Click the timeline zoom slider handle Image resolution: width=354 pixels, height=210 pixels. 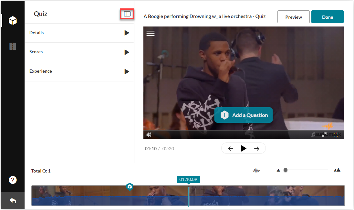pos(286,170)
